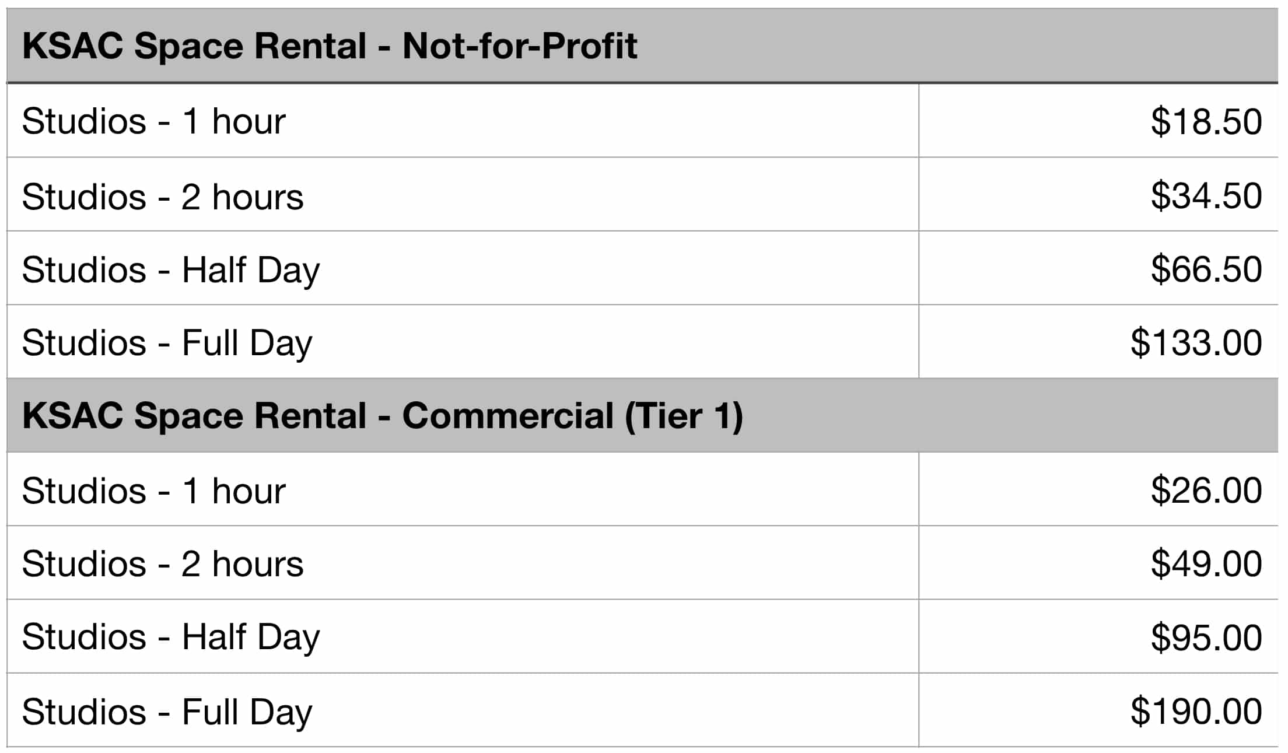This screenshot has width=1288, height=753.
Task: Click the $190.00 price cell
Action: tap(1098, 710)
